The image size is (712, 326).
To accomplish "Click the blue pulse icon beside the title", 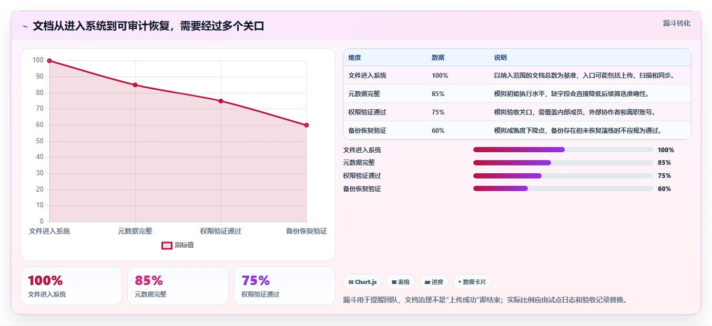I will pyautogui.click(x=25, y=26).
